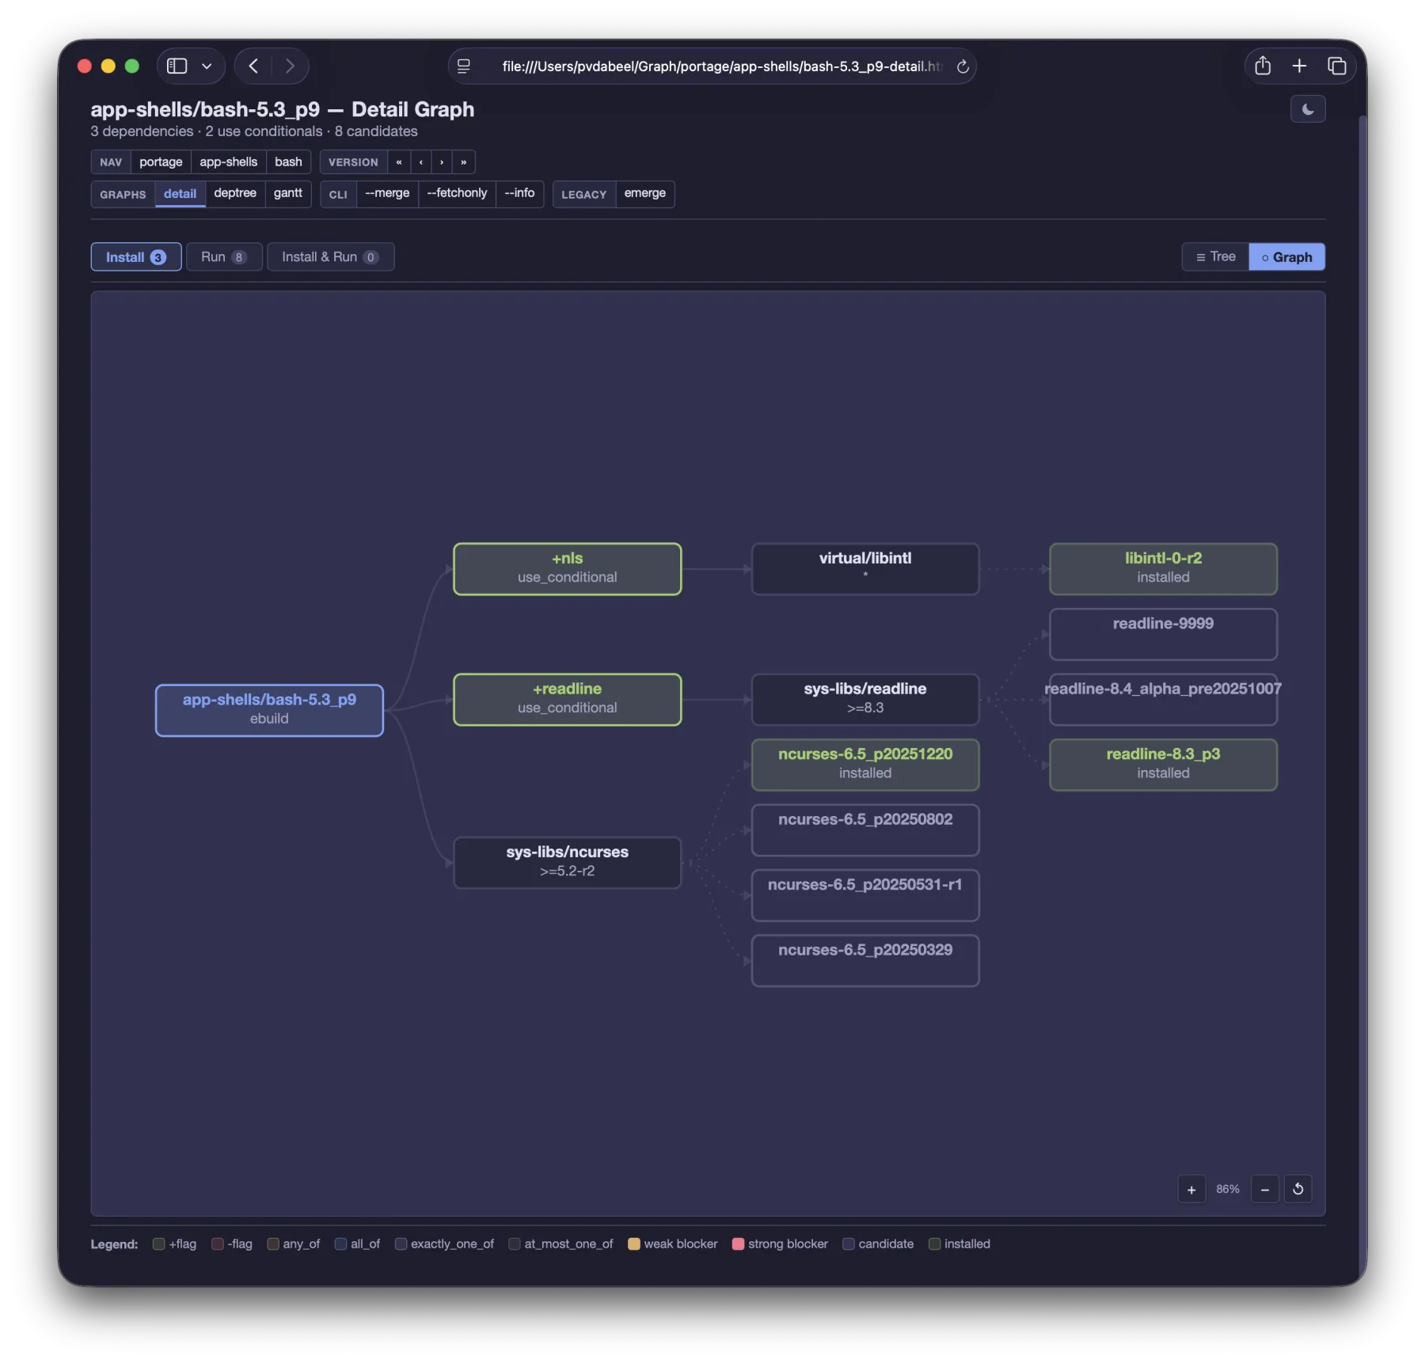This screenshot has height=1363, width=1425.
Task: Switch to Tree view
Action: (1215, 256)
